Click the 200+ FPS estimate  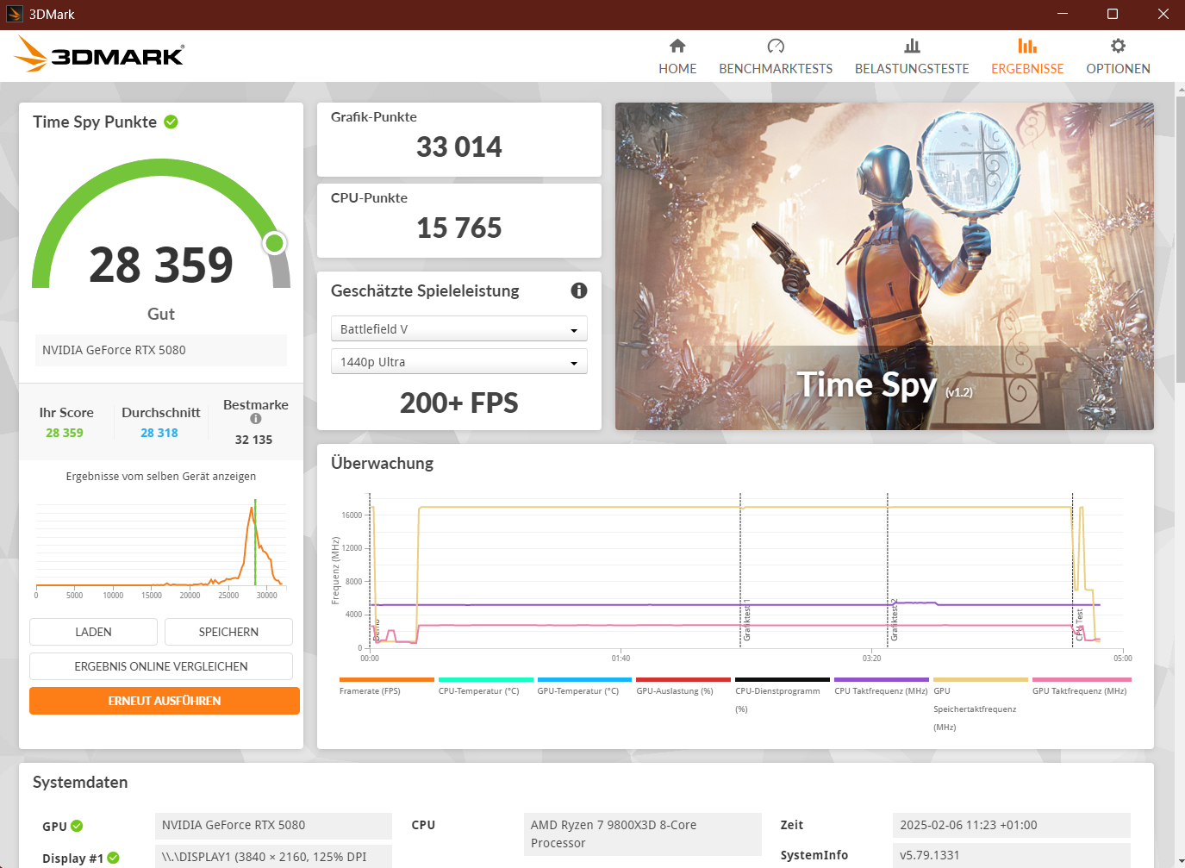pos(459,403)
